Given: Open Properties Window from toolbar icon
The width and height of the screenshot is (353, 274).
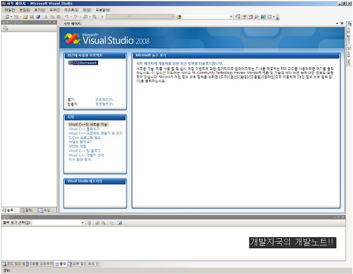Looking at the screenshot, I should click(x=244, y=17).
